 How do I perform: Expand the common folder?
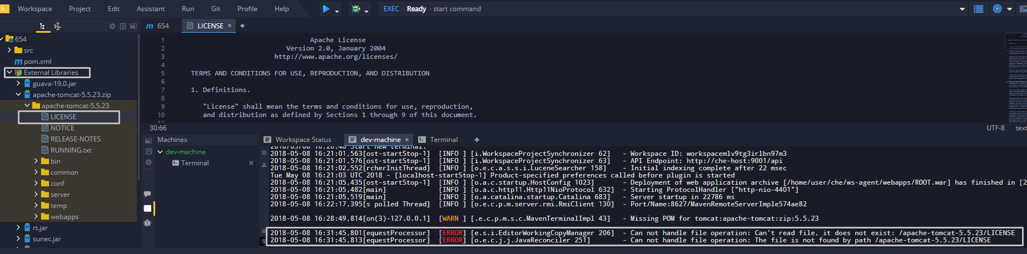(x=36, y=172)
